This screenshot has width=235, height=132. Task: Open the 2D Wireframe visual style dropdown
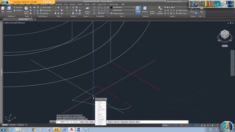tap(123, 7)
